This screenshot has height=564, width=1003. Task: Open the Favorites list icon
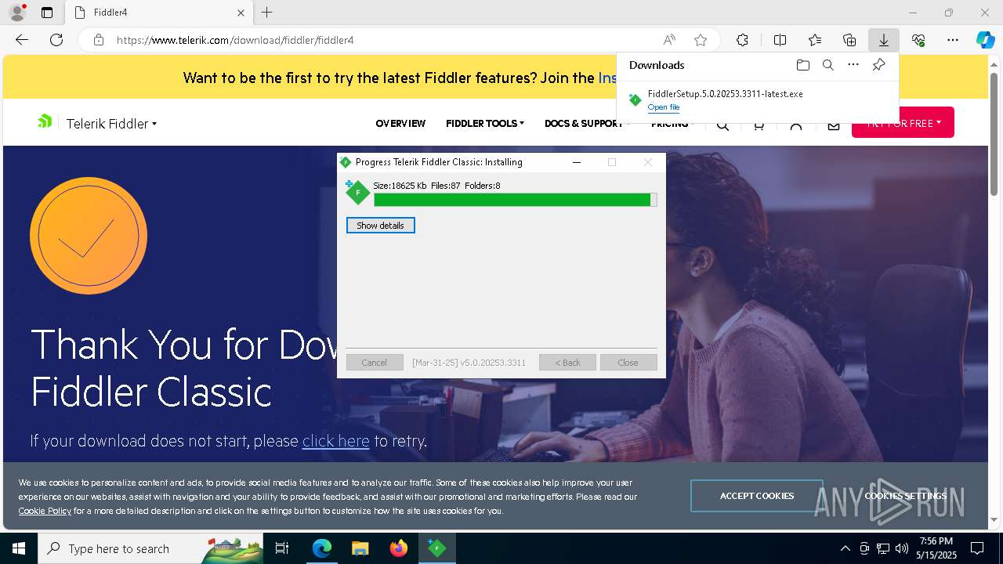click(815, 40)
